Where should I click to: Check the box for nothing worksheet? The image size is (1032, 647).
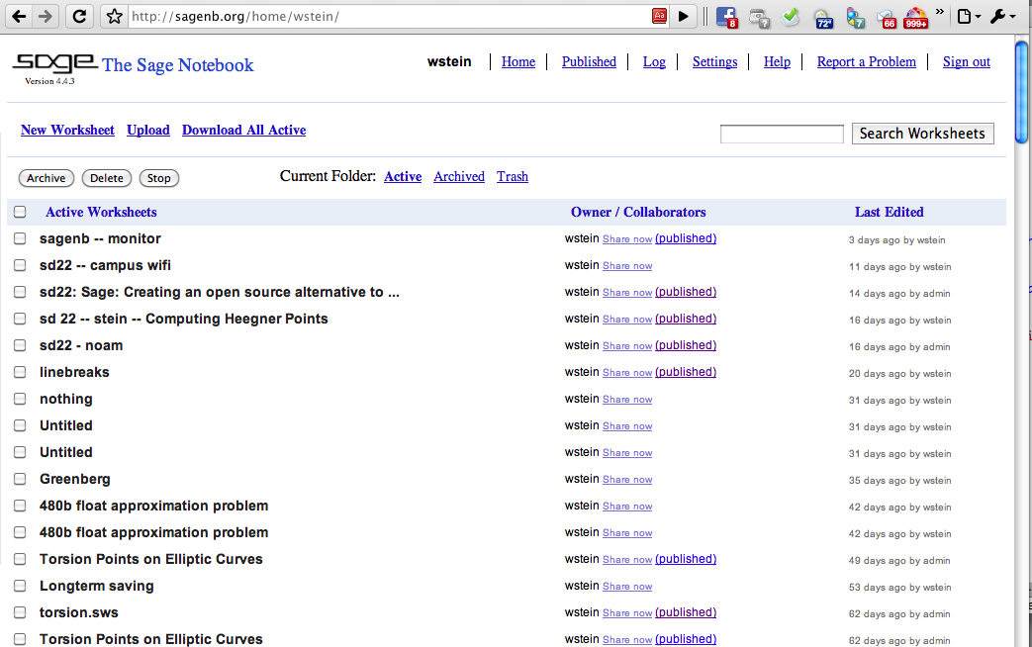click(20, 399)
